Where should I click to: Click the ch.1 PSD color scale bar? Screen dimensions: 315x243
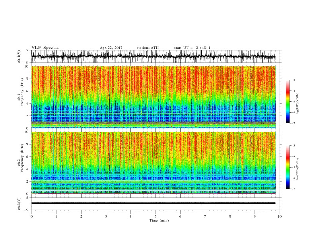point(288,102)
